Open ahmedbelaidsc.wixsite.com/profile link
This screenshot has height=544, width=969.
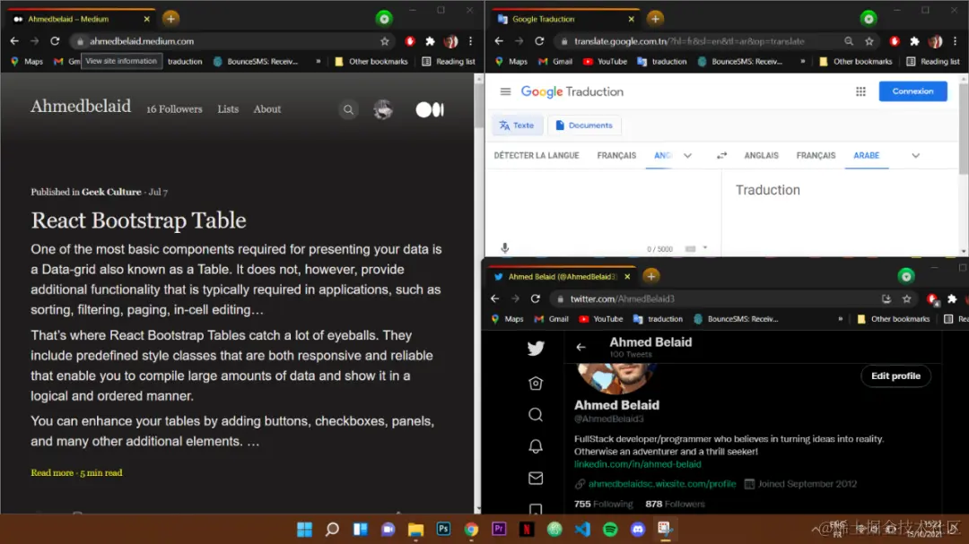click(x=662, y=484)
